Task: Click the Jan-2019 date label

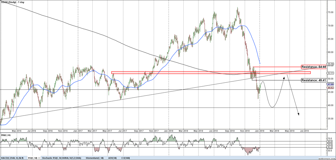Action: point(260,131)
